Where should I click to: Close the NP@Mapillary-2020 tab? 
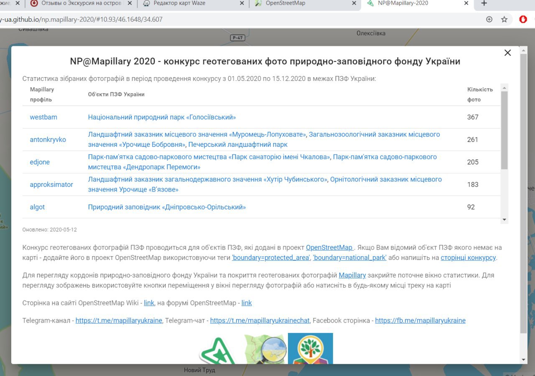tap(466, 3)
